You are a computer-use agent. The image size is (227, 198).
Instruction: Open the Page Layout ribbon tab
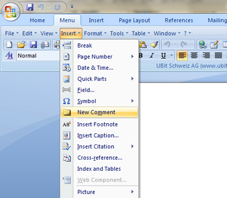134,20
